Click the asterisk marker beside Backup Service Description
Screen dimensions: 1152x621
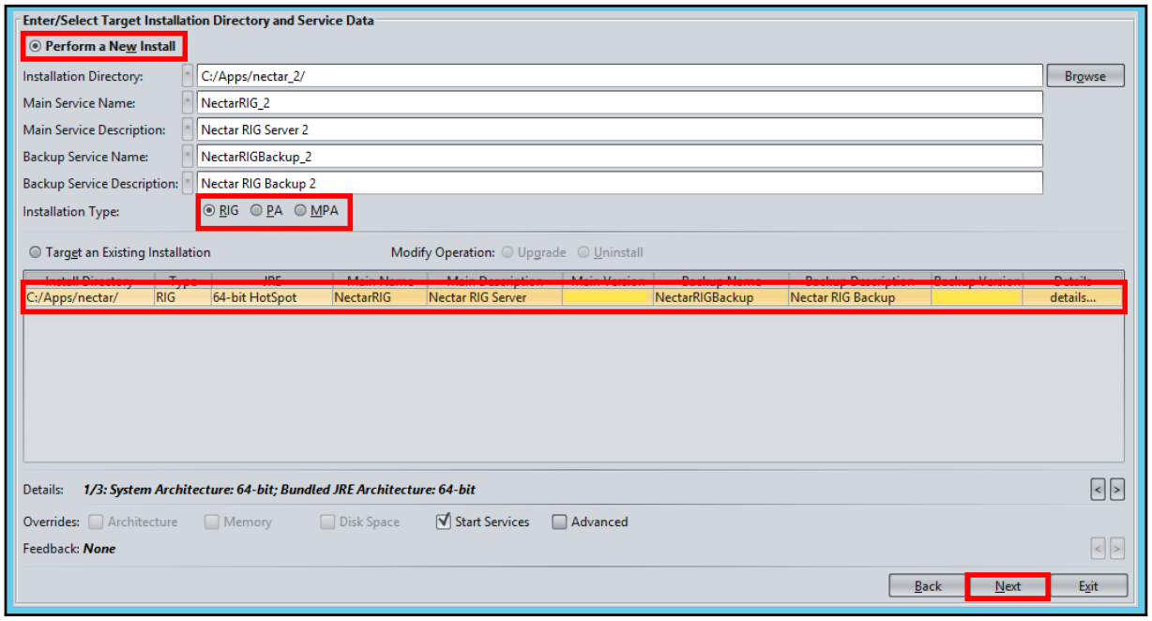[188, 183]
